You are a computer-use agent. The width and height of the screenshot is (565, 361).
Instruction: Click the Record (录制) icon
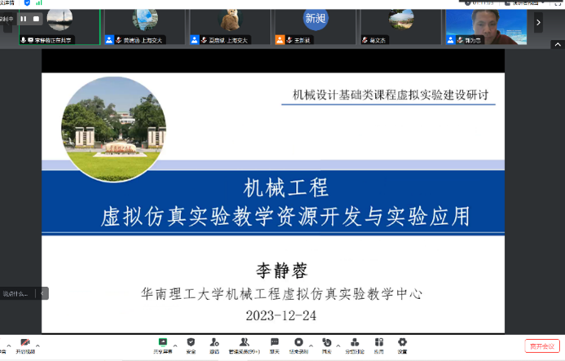(298, 344)
